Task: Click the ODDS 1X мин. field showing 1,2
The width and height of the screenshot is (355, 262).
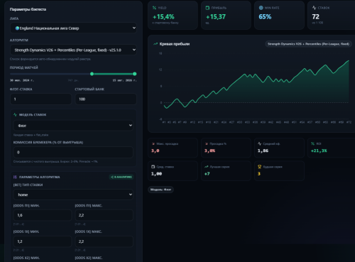Action: click(43, 241)
